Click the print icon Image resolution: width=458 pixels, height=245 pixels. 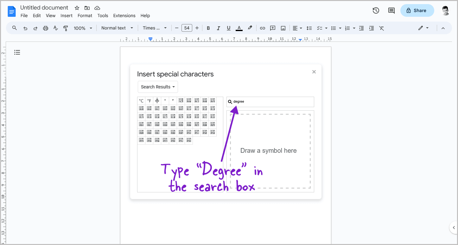(x=45, y=28)
